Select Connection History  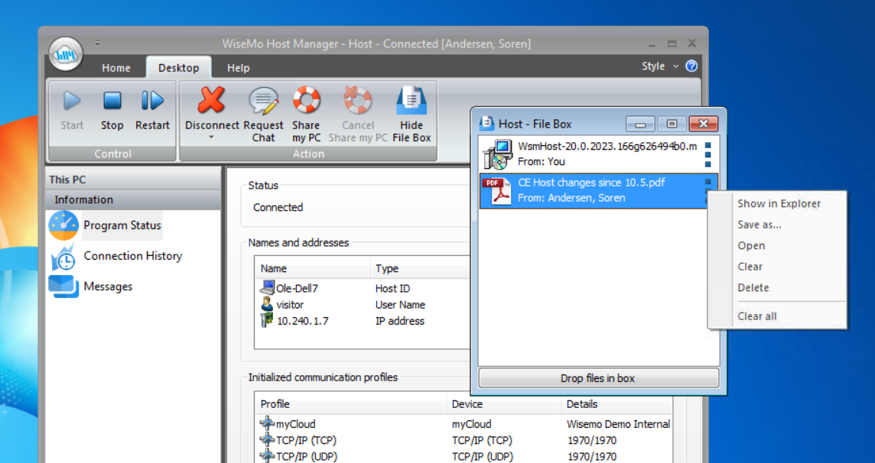[132, 256]
